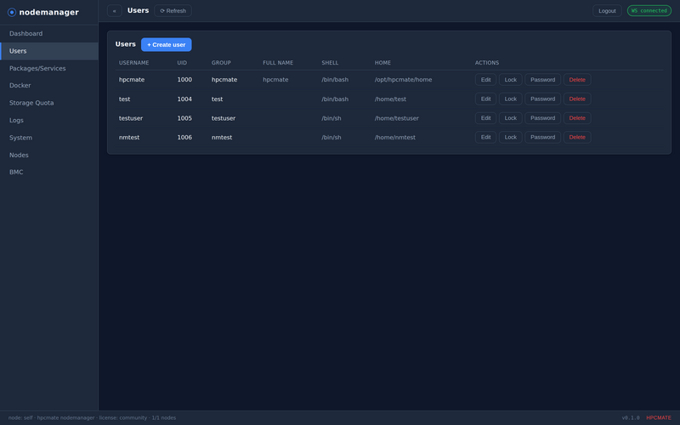Open the System page
Screen dimensions: 680x425
(49, 138)
